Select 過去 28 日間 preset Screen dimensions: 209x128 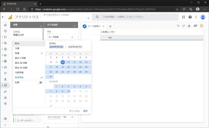pos(29,63)
